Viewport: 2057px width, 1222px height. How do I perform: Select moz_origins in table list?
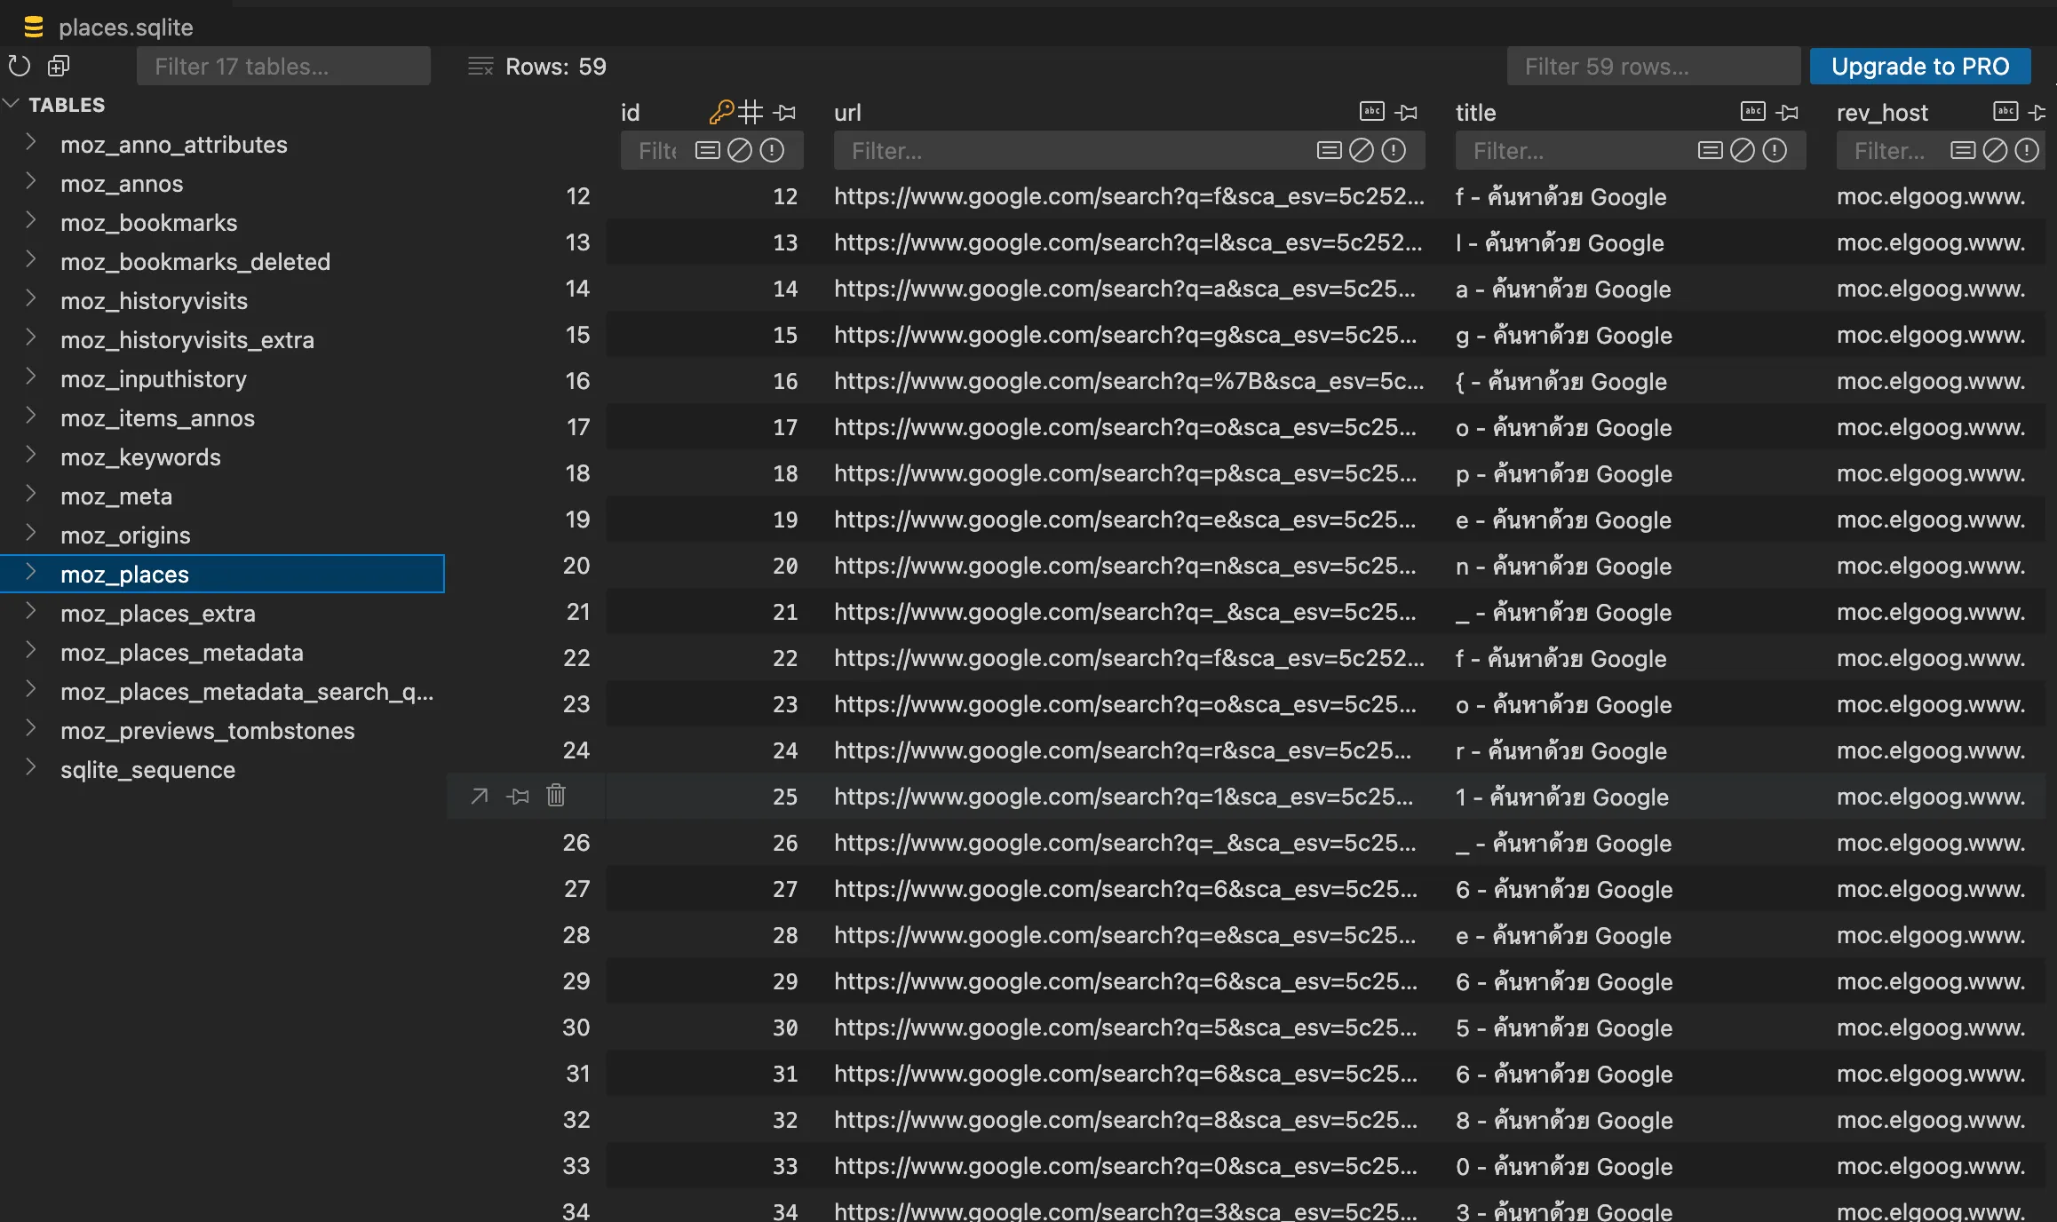[125, 536]
